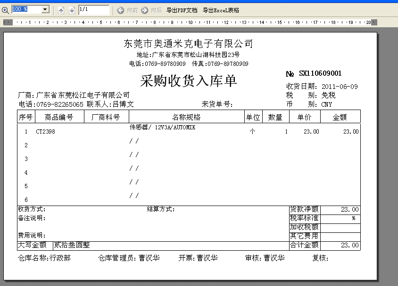The height and width of the screenshot is (286, 398).
Task: Click the 仓库管理员 曹汉华 entry
Action: (129, 258)
